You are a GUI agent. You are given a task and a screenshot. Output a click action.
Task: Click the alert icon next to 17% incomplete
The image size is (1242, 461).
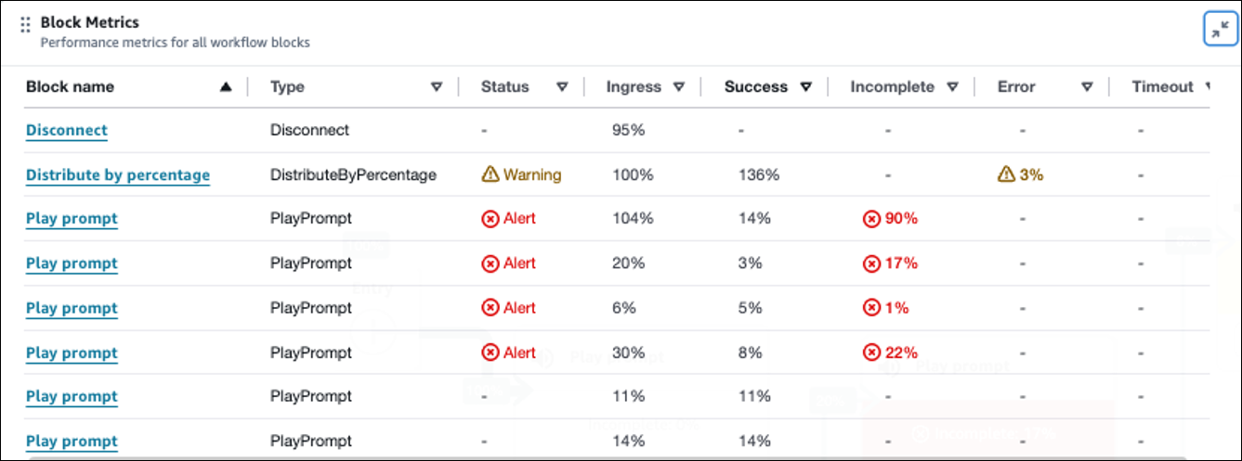coord(871,263)
